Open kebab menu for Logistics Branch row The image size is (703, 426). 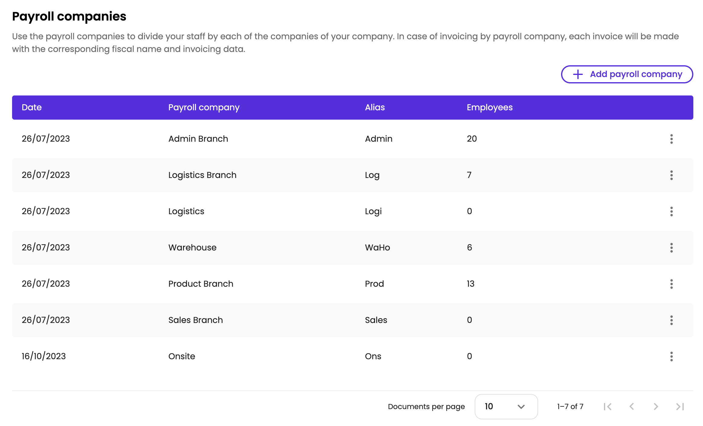(671, 175)
